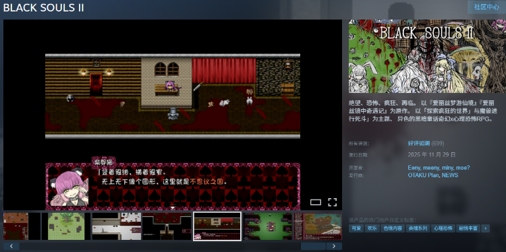Advance thumbnail strip with right arrow button
The image size is (506, 252).
point(334,246)
